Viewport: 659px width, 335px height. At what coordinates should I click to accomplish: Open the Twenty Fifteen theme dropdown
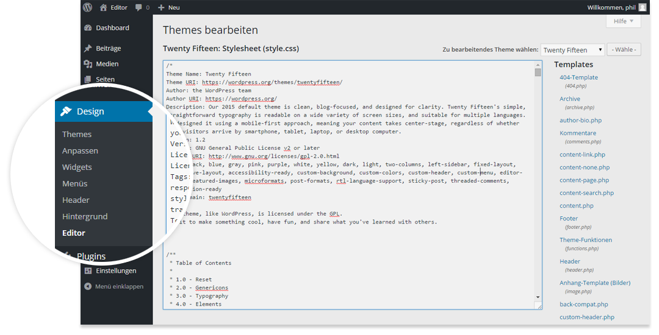tap(572, 50)
